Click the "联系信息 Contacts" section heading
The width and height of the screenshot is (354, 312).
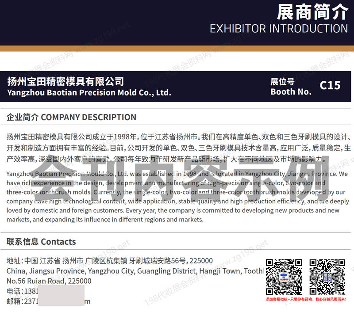[41, 242]
